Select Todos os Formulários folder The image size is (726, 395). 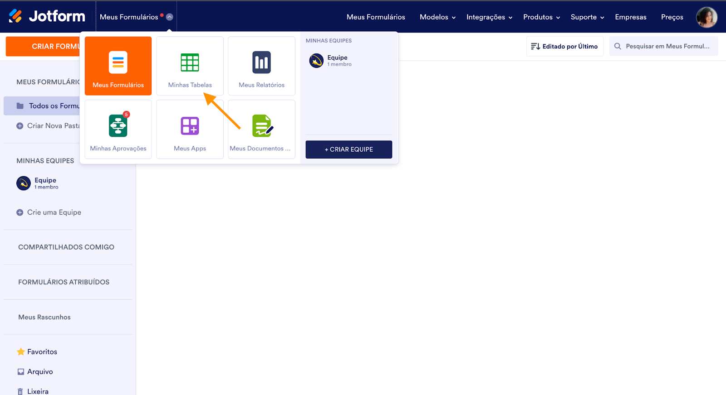pyautogui.click(x=42, y=106)
